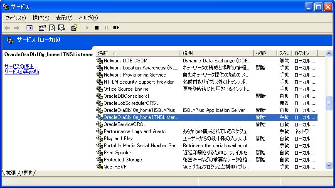This screenshot has width=335, height=188.
Task: Click the Refresh toolbar icon
Action: 52,28
